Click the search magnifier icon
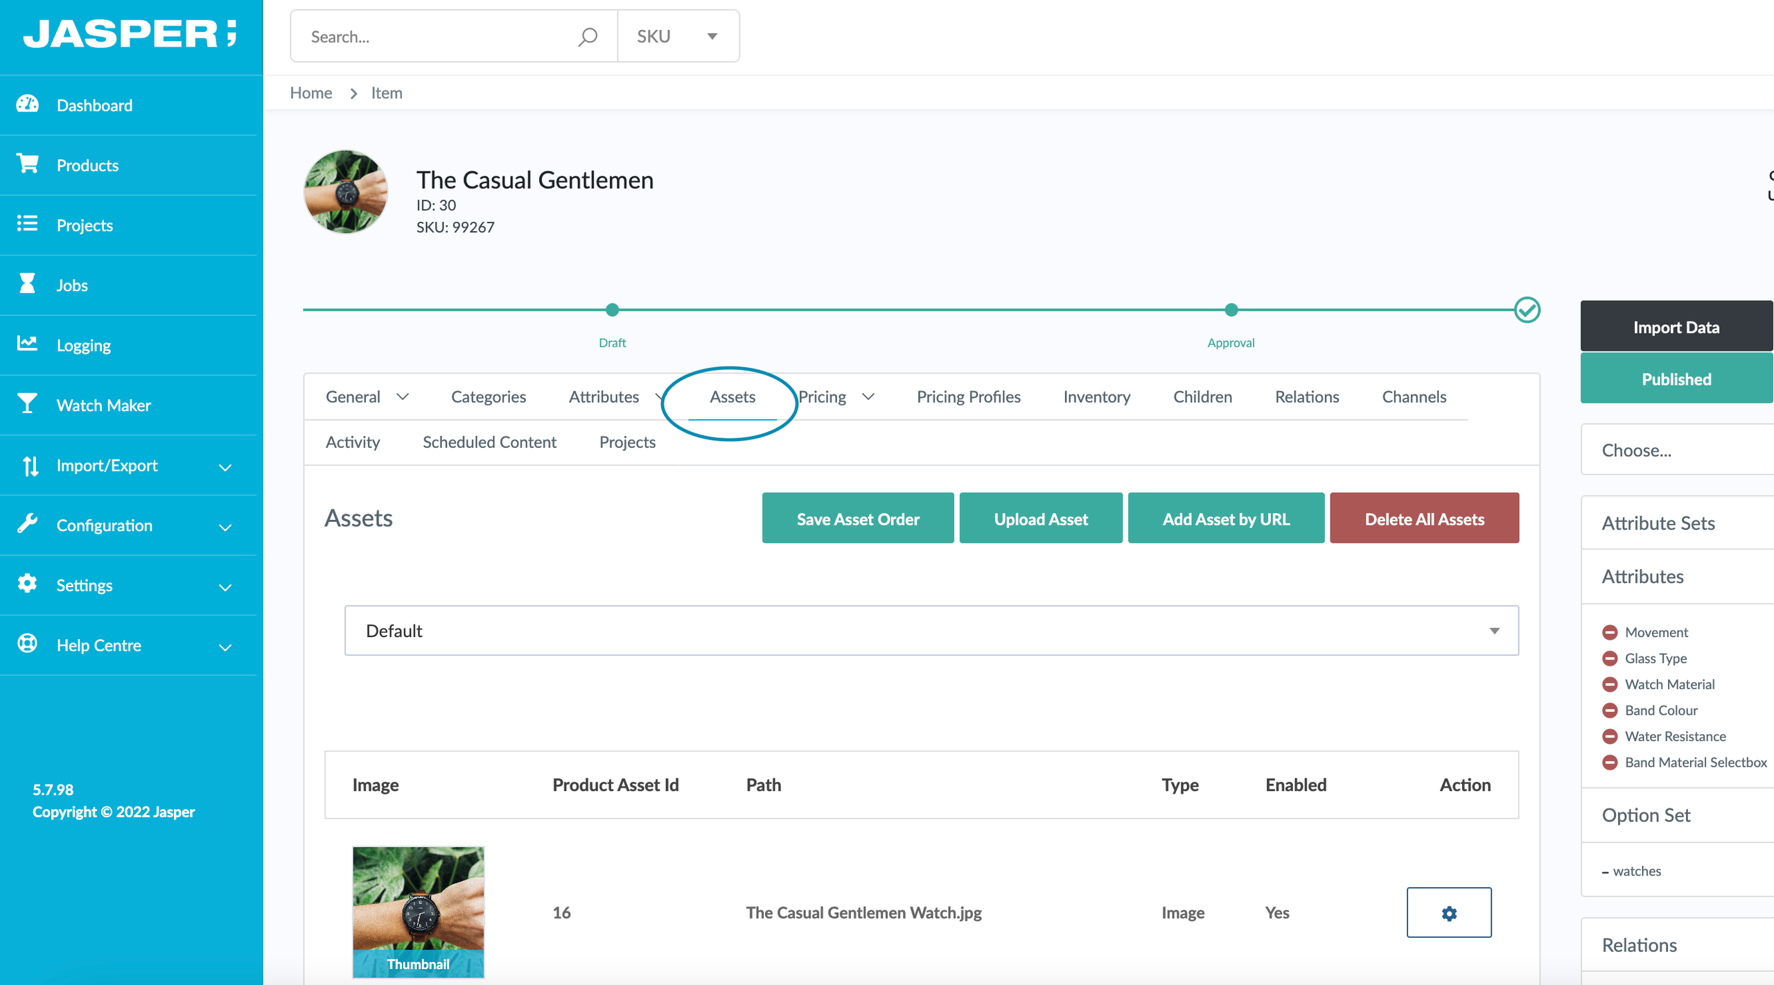Viewport: 1774px width, 985px height. (x=587, y=37)
